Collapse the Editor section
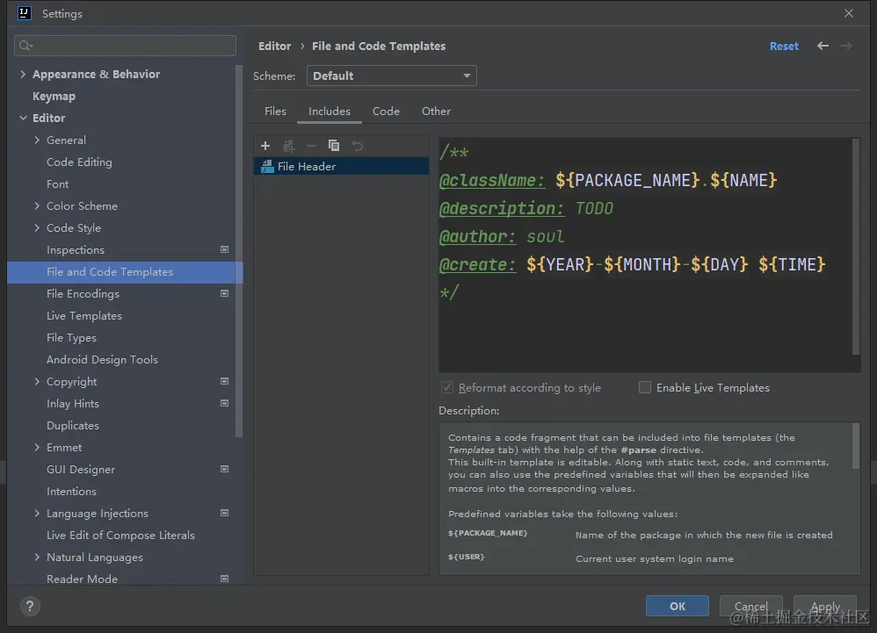Image resolution: width=877 pixels, height=633 pixels. point(23,118)
